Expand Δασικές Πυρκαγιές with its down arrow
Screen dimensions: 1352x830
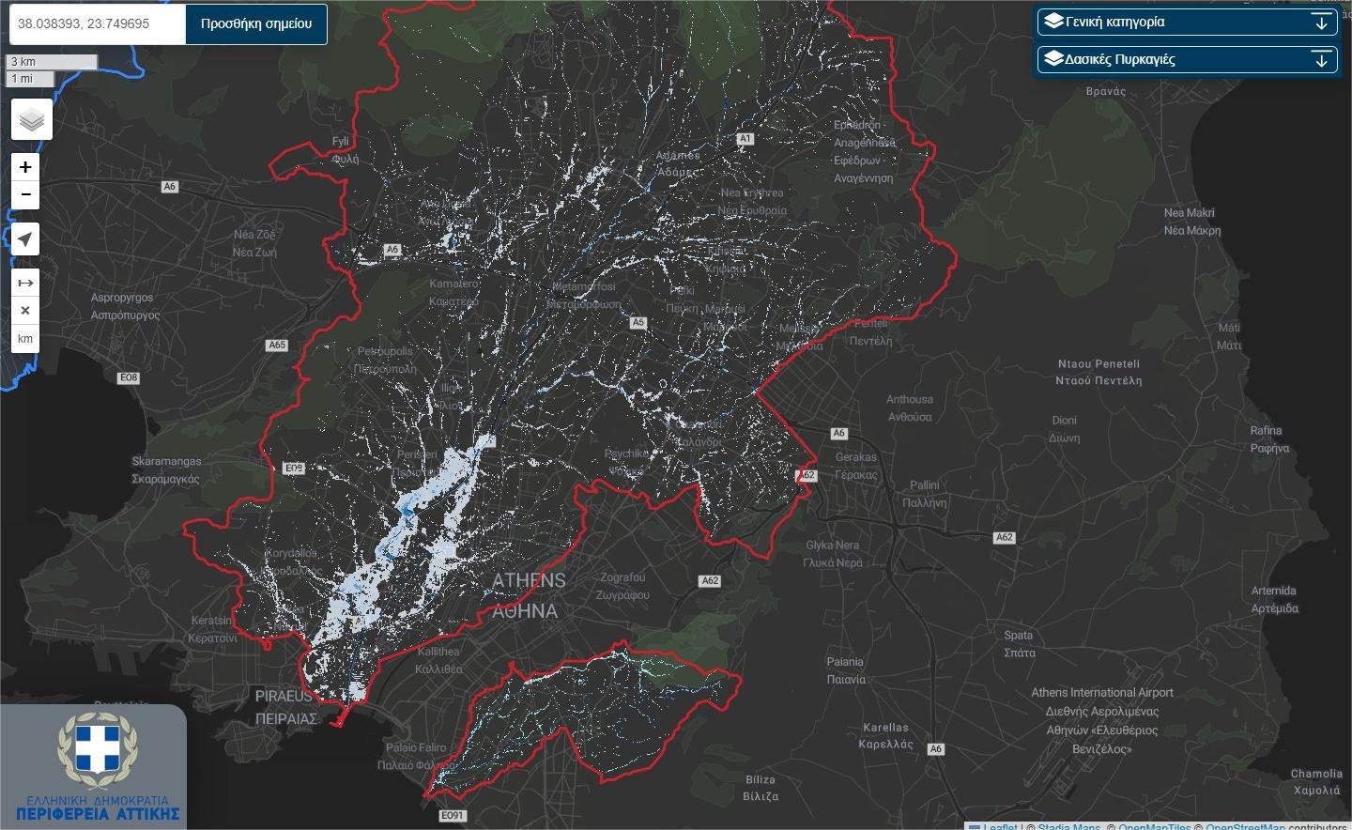[x=1321, y=60]
